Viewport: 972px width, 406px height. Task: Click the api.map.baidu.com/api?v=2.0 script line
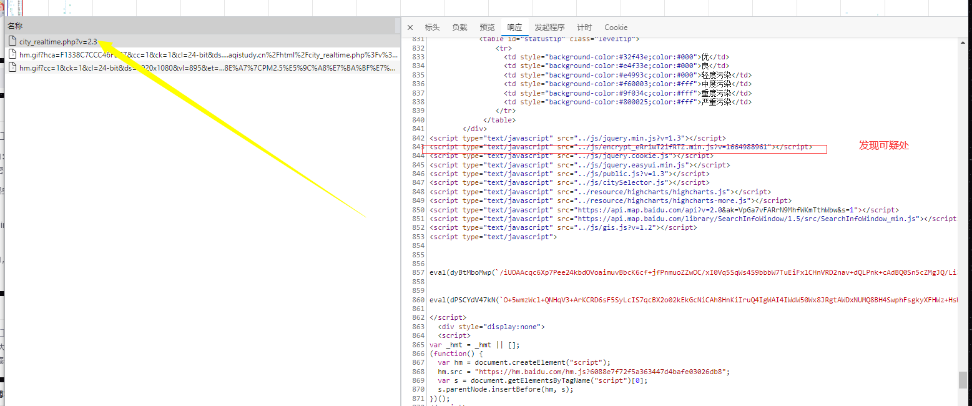664,210
